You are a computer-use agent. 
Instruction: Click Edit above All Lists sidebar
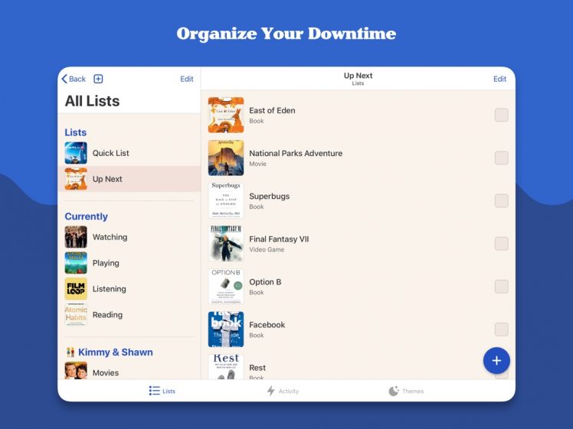click(187, 79)
